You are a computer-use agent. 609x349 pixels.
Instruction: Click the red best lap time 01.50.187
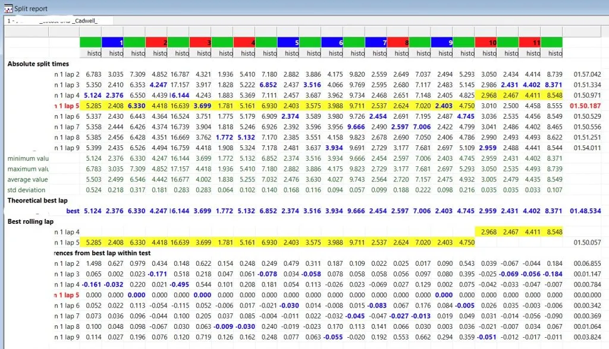click(x=585, y=106)
